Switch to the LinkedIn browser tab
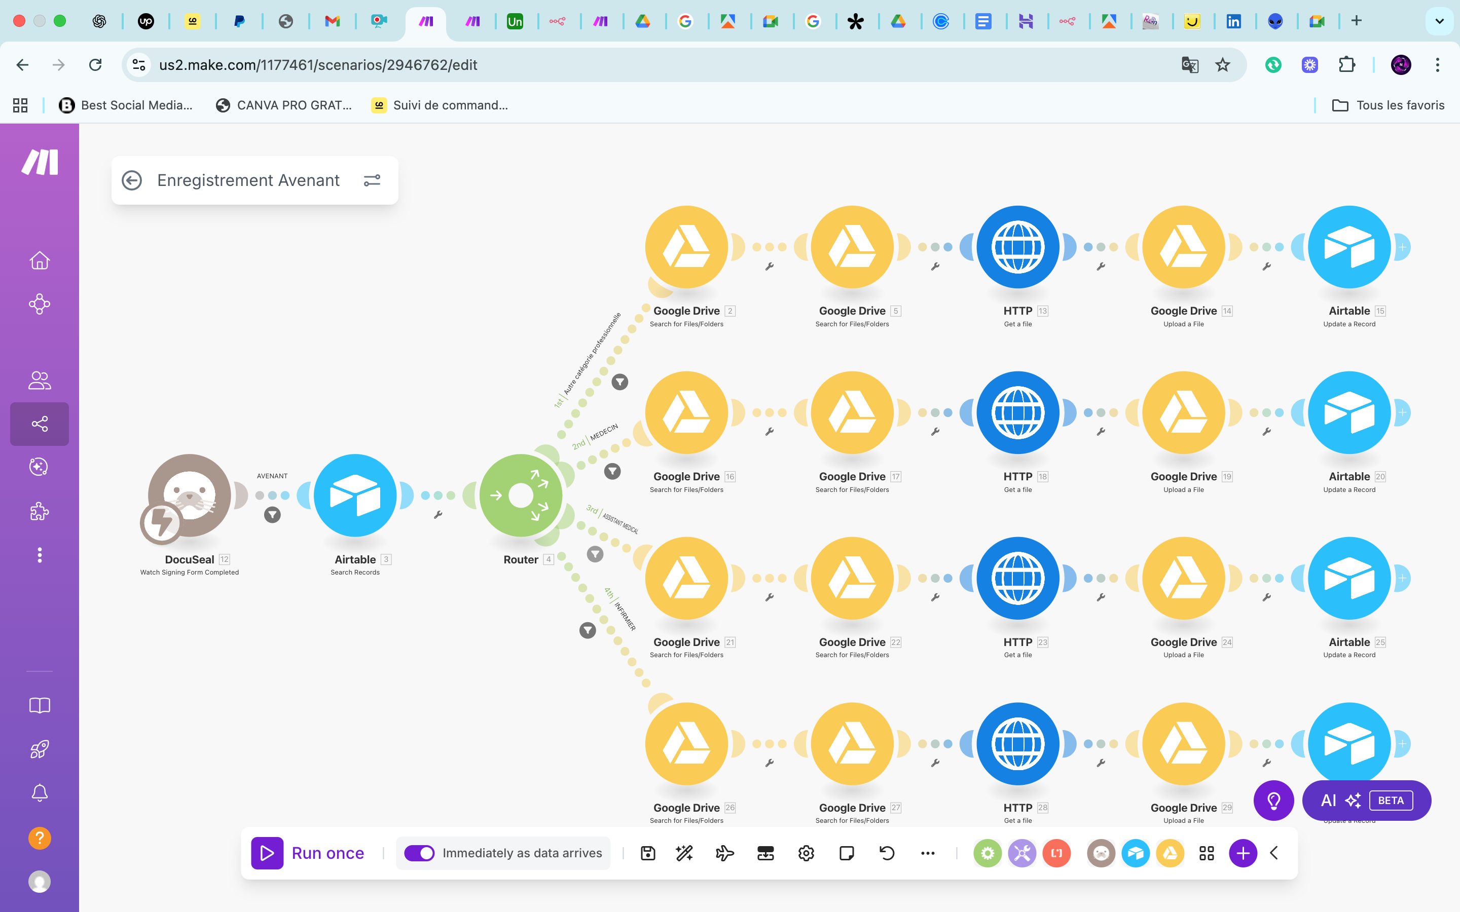The image size is (1460, 912). 1234,21
